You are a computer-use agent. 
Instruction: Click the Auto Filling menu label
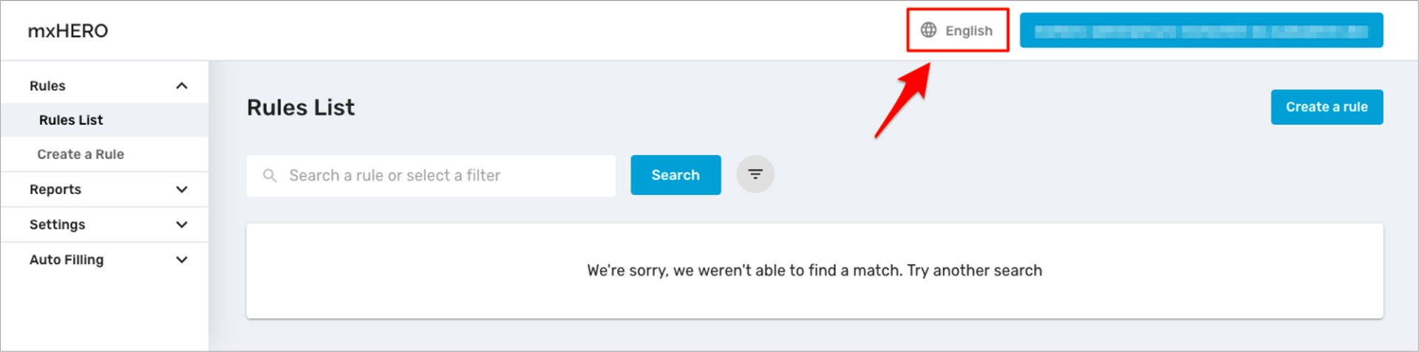tap(67, 260)
